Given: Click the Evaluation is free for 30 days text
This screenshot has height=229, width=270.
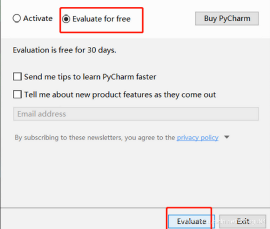Looking at the screenshot, I should click(x=65, y=50).
